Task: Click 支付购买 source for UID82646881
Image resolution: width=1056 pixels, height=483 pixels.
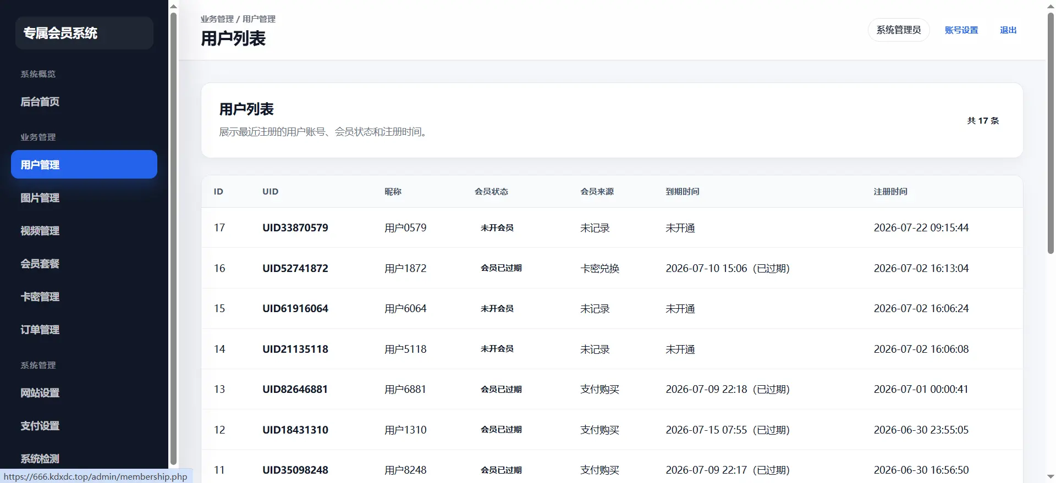Action: coord(599,389)
